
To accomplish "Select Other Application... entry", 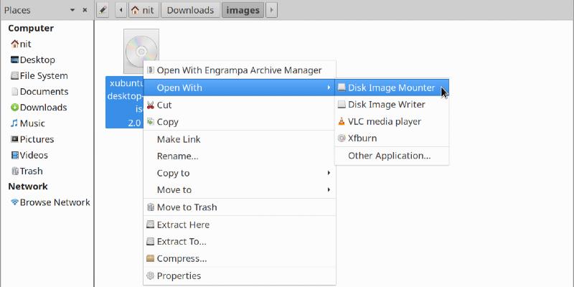I will (x=389, y=156).
